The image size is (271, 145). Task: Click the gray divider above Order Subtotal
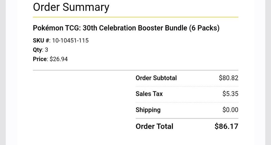tap(136, 70)
